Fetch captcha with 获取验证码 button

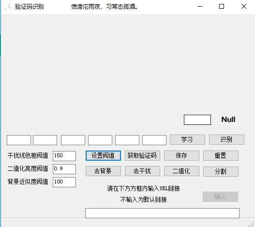coord(142,155)
